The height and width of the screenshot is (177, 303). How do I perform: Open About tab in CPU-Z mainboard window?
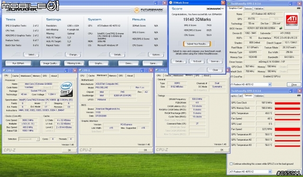point(130,76)
